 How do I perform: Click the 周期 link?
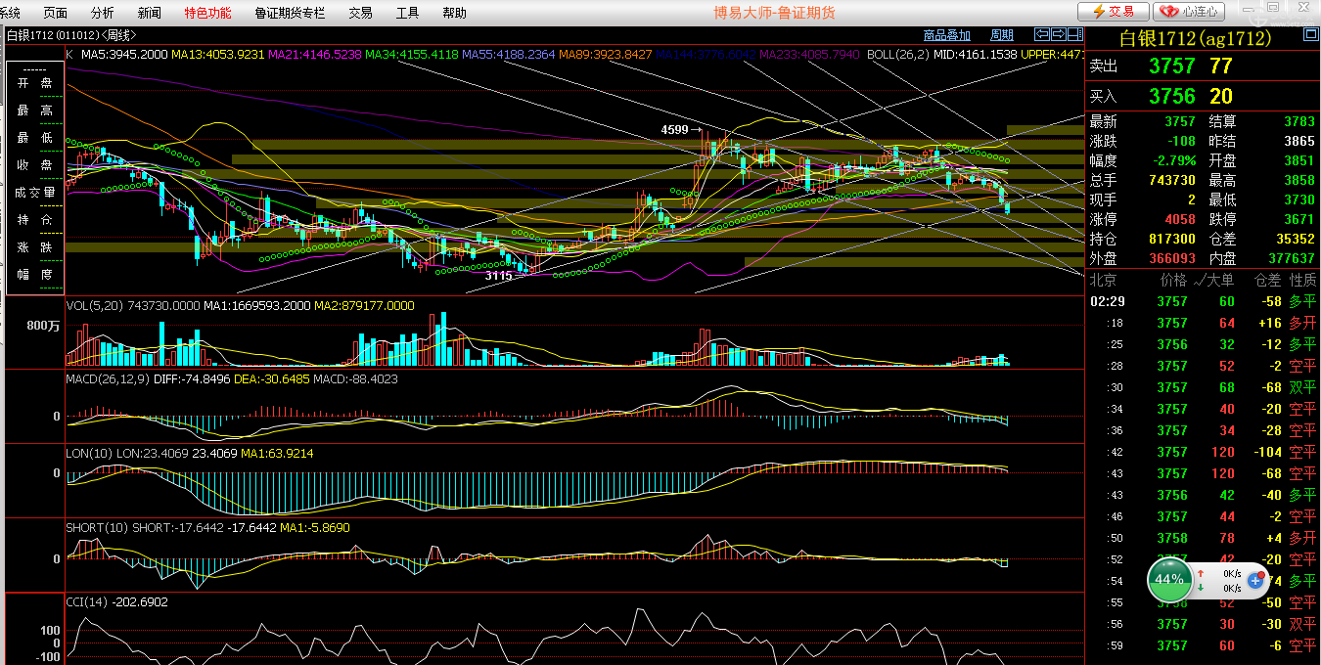1002,35
